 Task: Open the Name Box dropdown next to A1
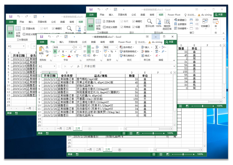point(54,66)
